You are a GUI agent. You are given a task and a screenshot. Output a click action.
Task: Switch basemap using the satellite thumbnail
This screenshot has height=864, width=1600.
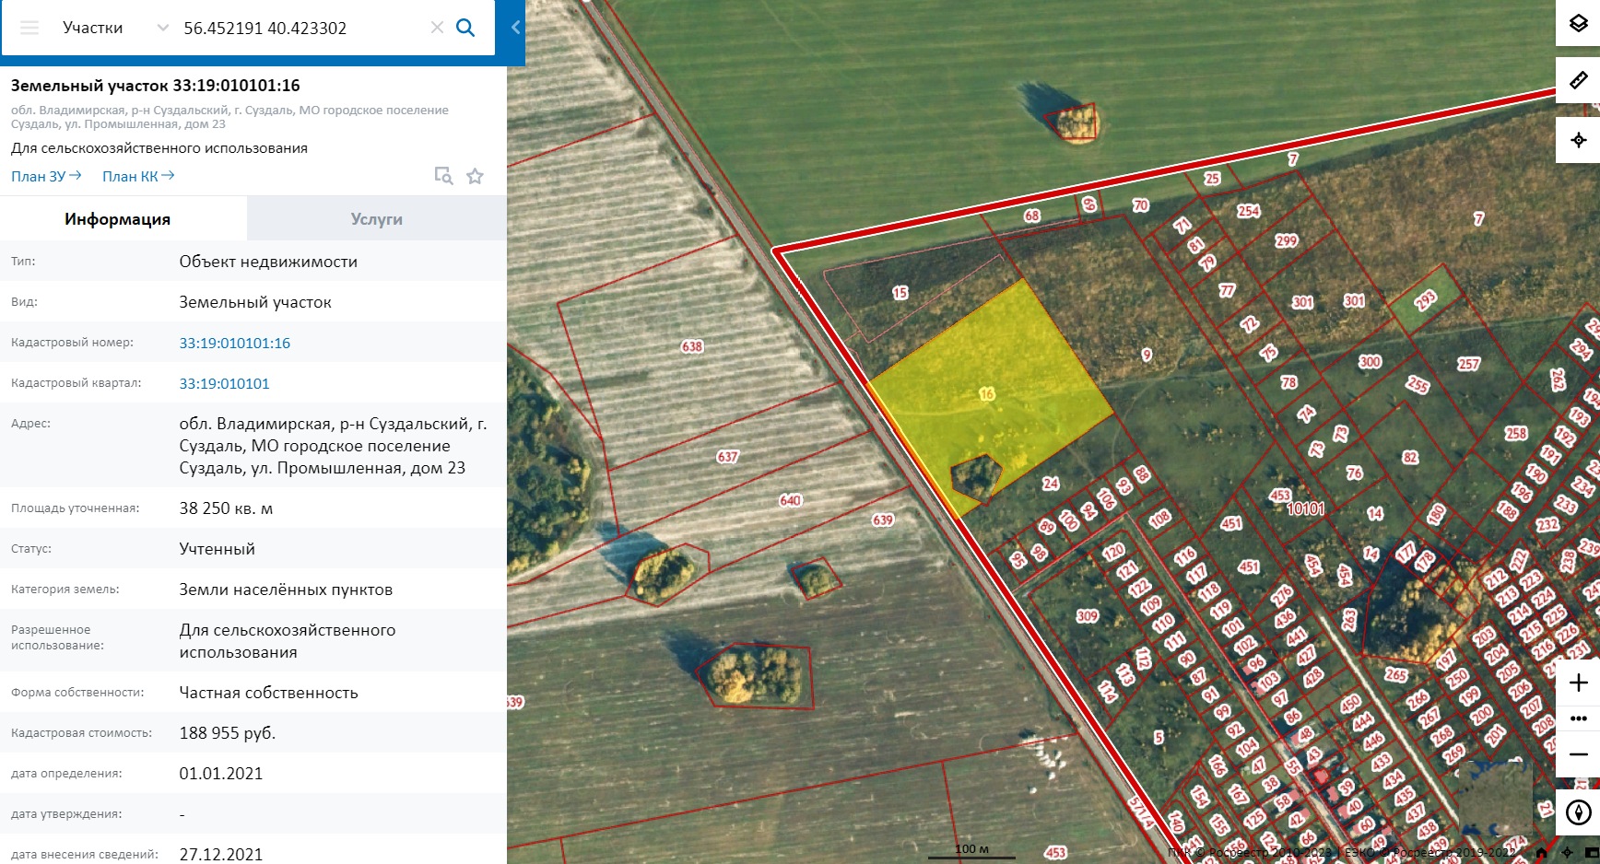pyautogui.click(x=1495, y=798)
